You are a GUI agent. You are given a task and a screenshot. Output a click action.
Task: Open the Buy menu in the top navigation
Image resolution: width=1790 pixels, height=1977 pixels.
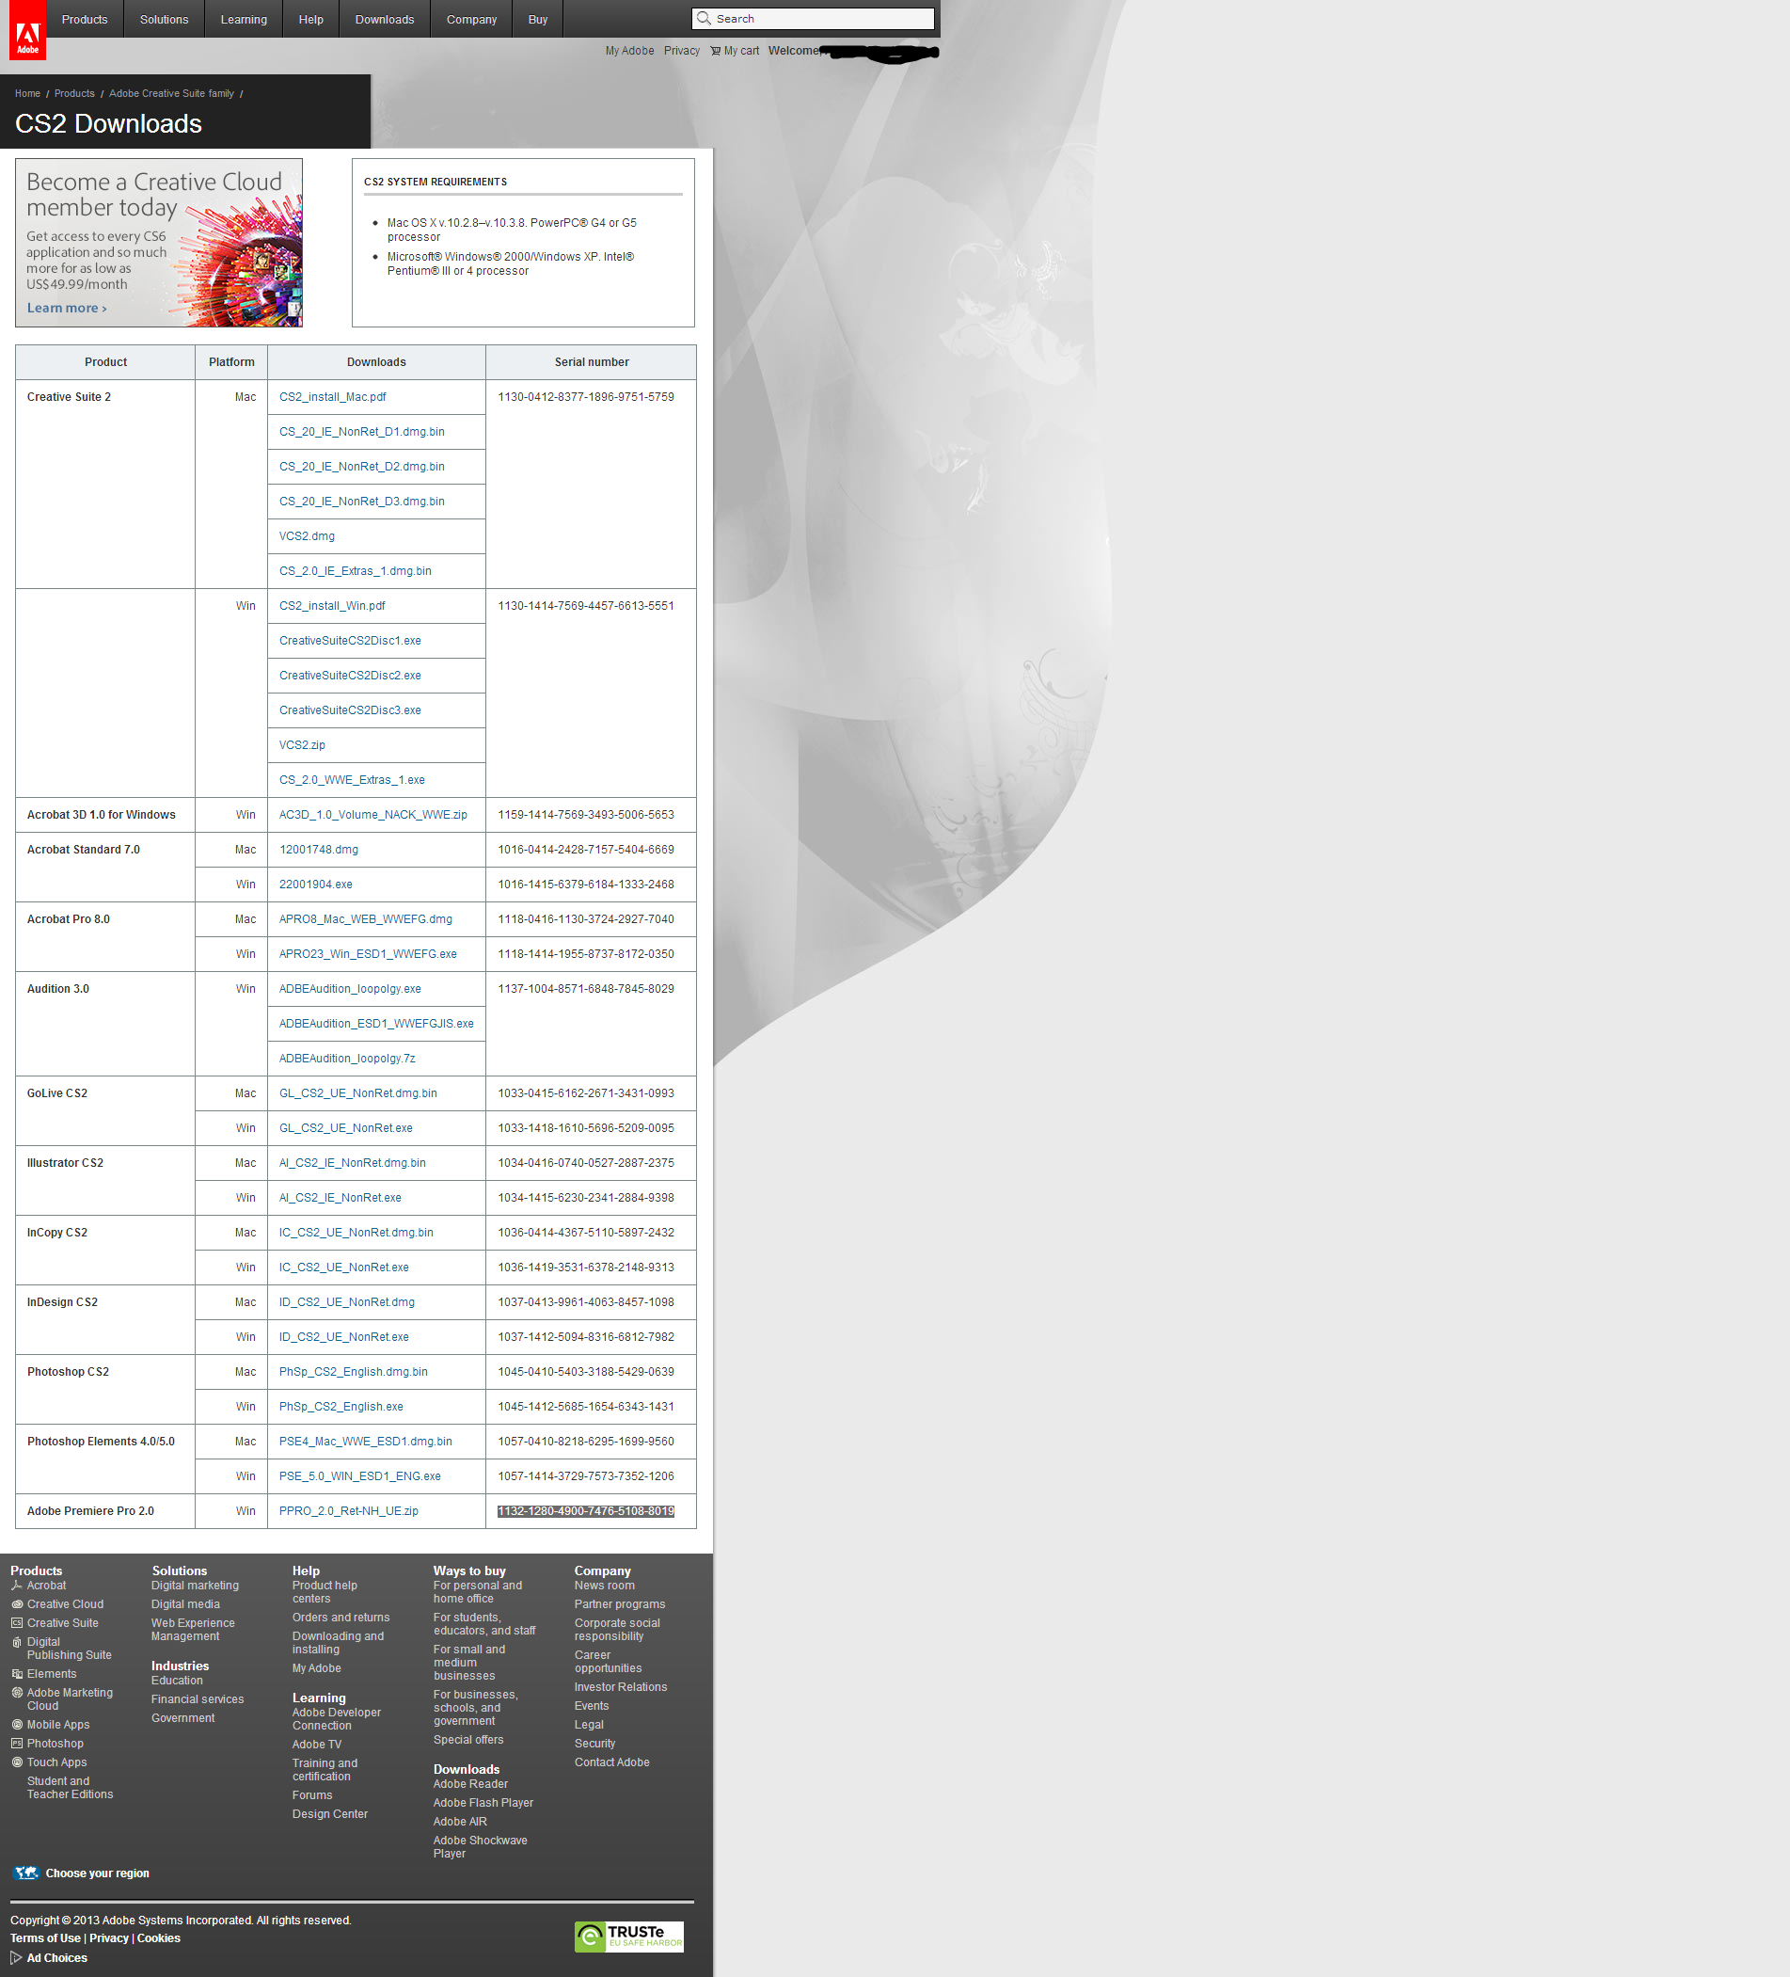tap(537, 20)
